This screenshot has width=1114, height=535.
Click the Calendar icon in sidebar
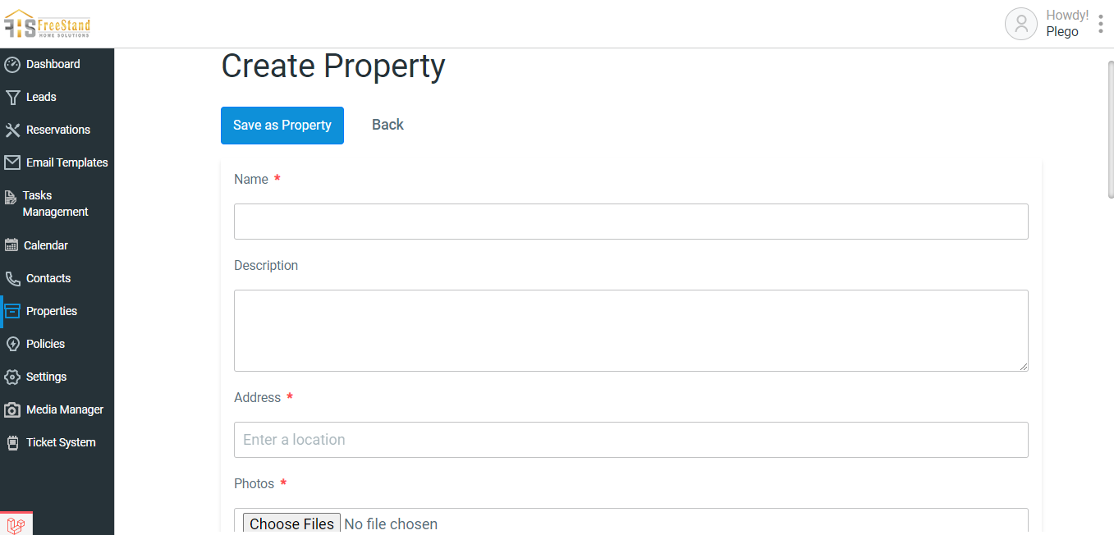tap(11, 245)
